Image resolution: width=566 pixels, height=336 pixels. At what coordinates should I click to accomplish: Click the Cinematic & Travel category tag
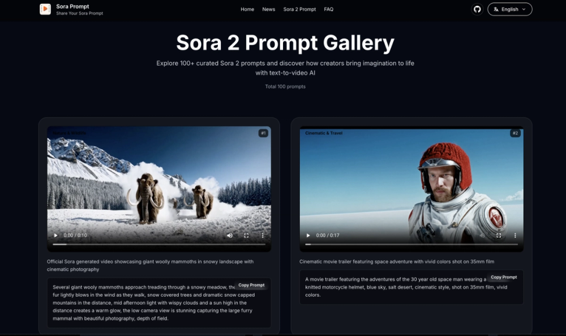324,133
